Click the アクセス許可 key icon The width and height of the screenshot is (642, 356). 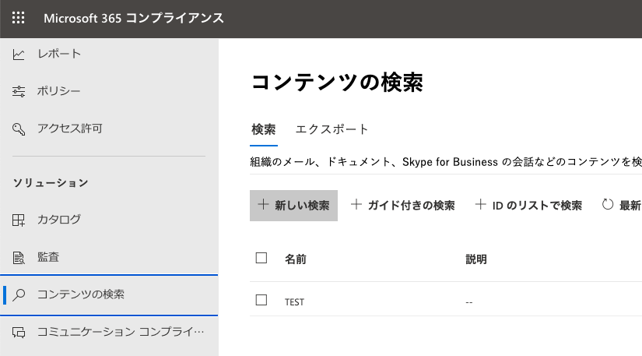tap(19, 129)
